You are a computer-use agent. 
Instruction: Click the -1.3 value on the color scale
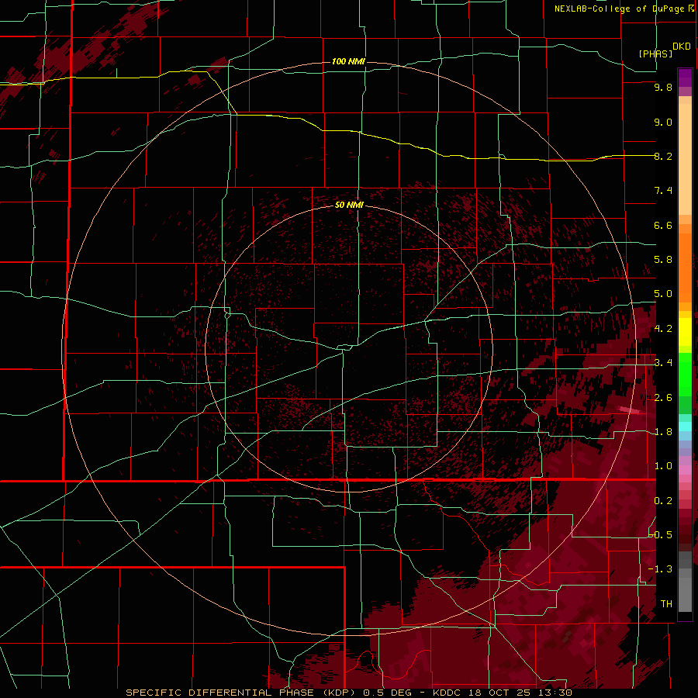661,569
